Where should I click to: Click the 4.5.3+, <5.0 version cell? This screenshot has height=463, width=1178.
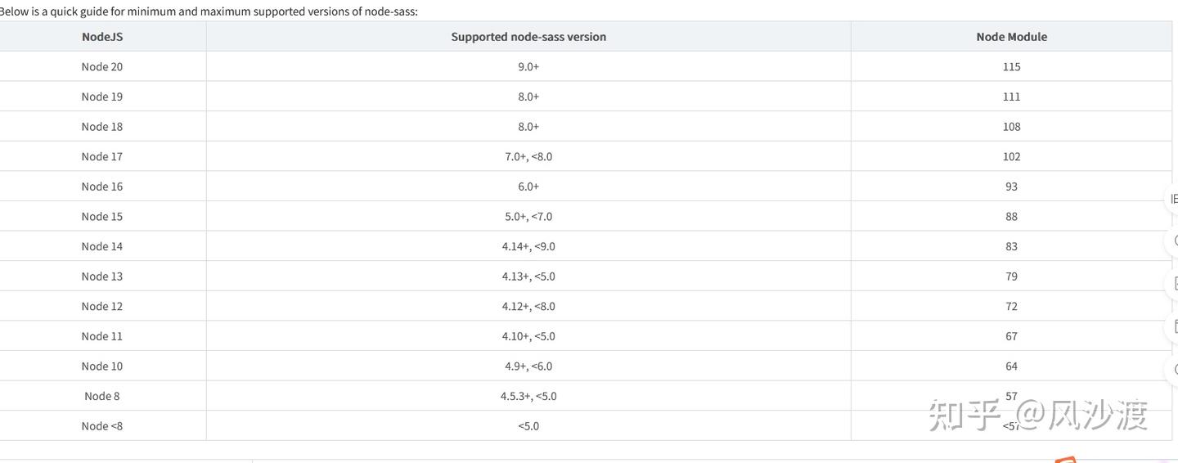click(528, 397)
